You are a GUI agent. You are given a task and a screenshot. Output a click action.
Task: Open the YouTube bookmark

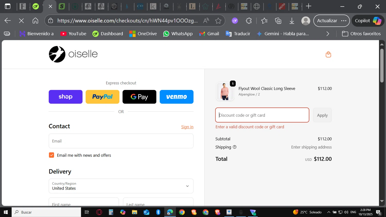(x=73, y=34)
